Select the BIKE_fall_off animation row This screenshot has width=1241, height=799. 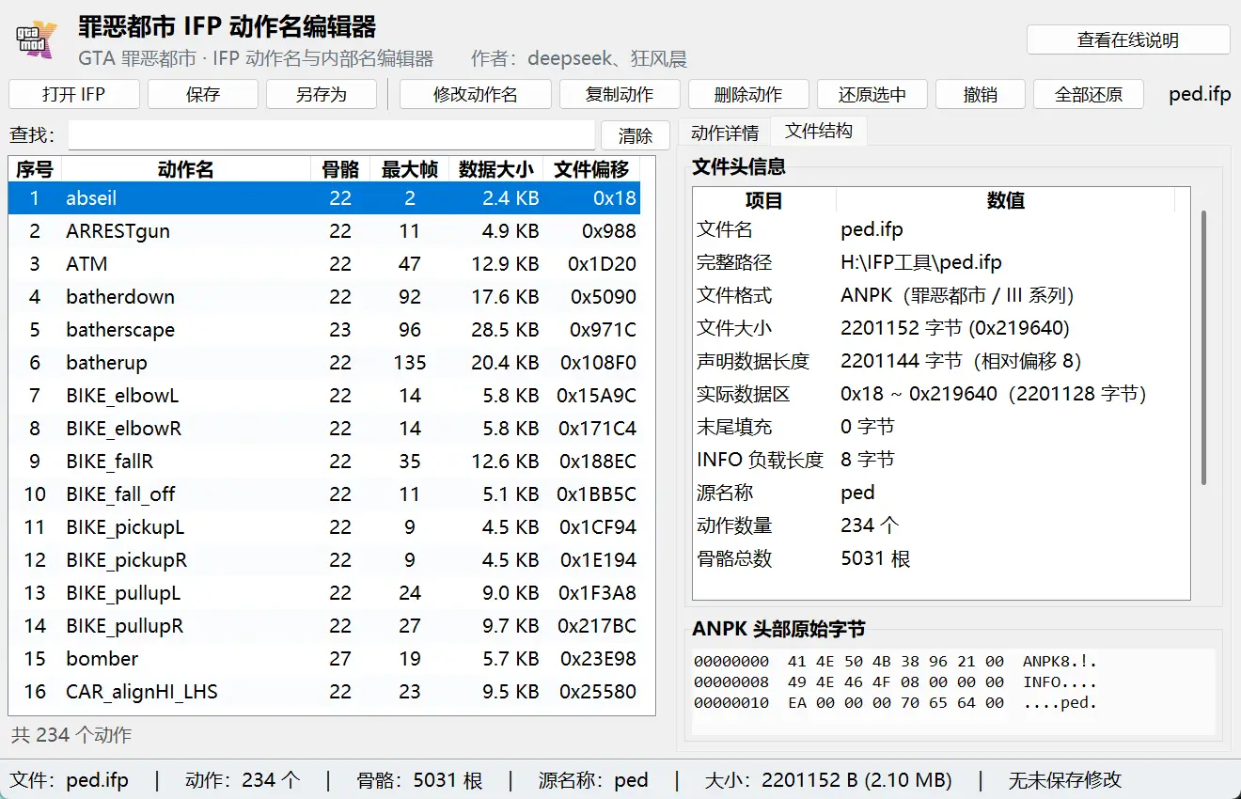point(324,494)
